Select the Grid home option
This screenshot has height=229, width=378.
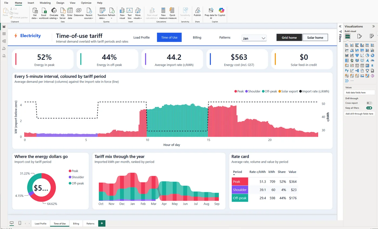(x=289, y=37)
